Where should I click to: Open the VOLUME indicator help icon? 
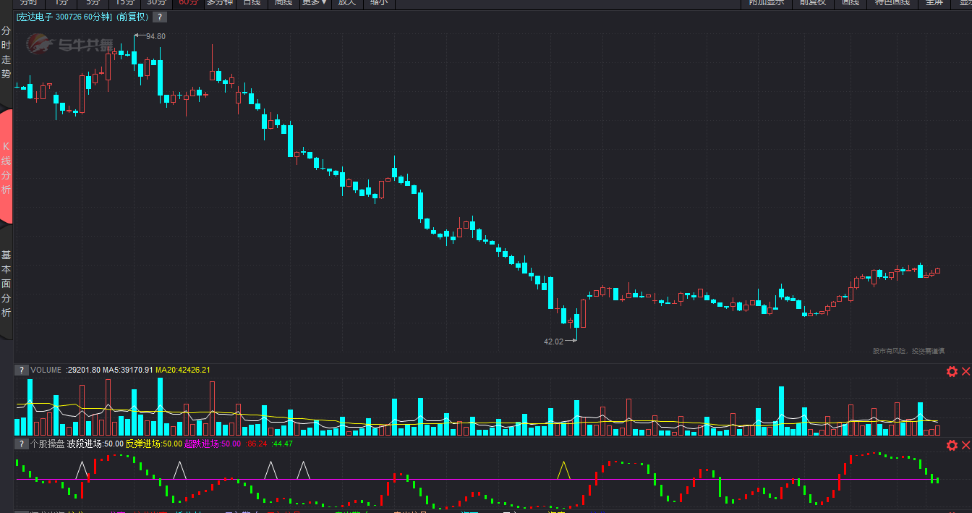[x=22, y=370]
